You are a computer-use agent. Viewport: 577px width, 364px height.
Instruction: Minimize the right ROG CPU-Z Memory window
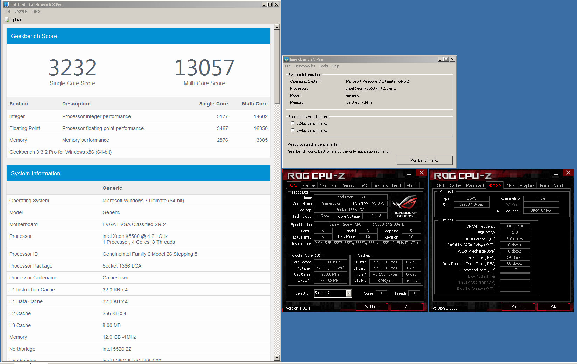click(555, 173)
